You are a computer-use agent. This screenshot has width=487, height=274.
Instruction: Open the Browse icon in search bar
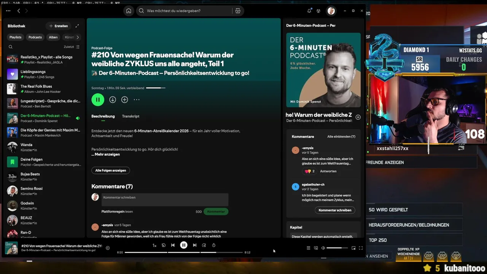point(238,11)
